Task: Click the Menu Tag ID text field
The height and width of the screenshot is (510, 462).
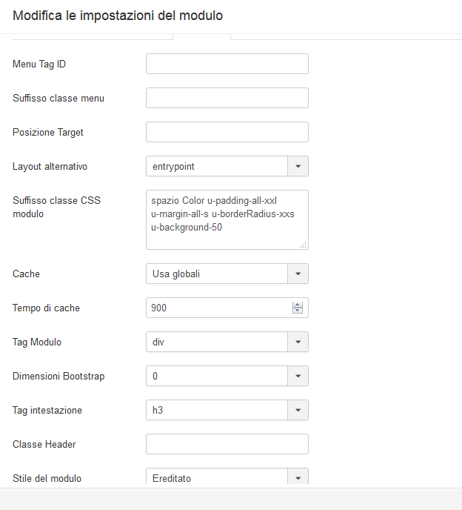Action: [x=227, y=64]
